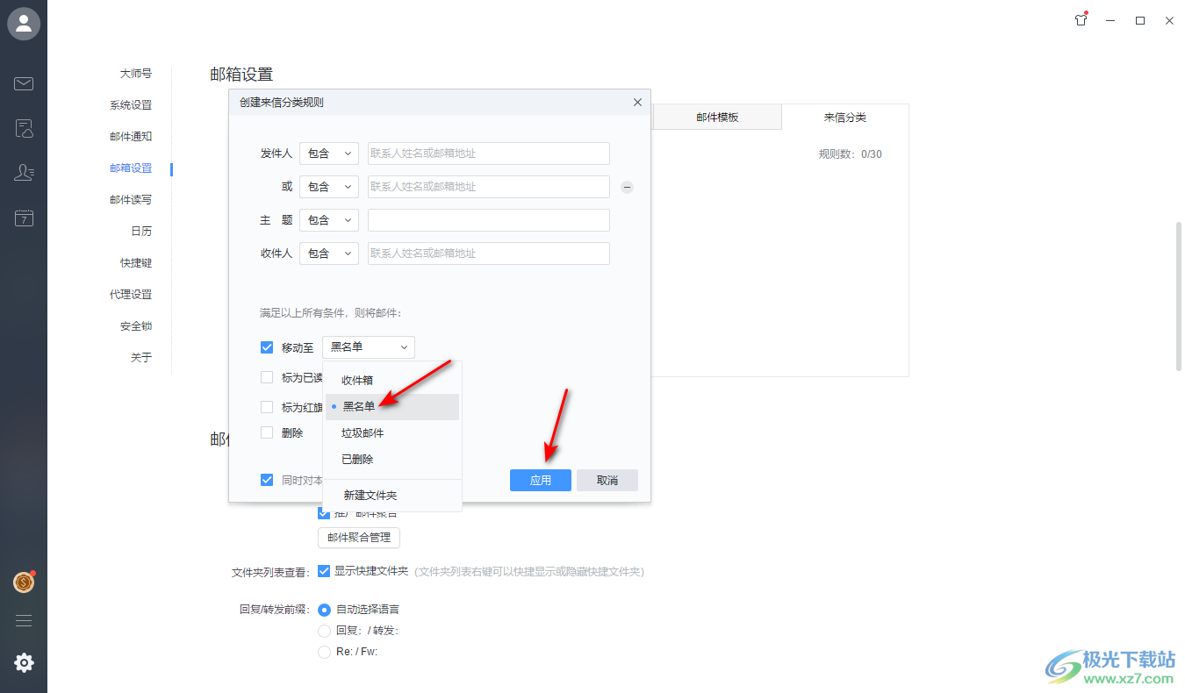The height and width of the screenshot is (693, 1185).
Task: Select 自动选择语言 radio button
Action: tap(324, 609)
